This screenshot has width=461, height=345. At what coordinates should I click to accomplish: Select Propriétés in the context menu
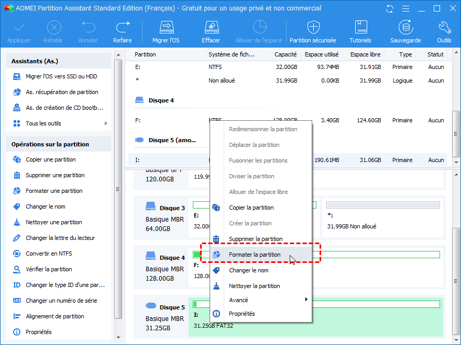[x=242, y=314]
